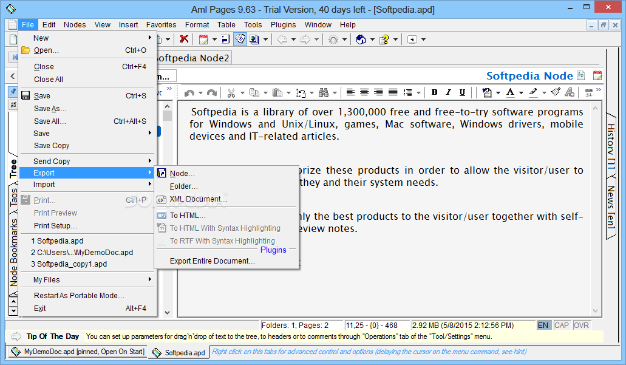Switch to the Softpedia.apd bottom tab
The height and width of the screenshot is (365, 626).
179,353
